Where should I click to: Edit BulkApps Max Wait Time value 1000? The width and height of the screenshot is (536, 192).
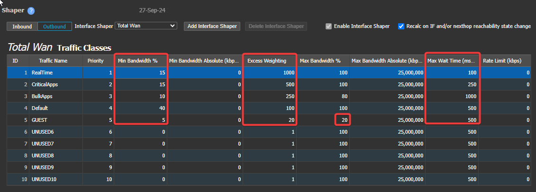(x=452, y=97)
